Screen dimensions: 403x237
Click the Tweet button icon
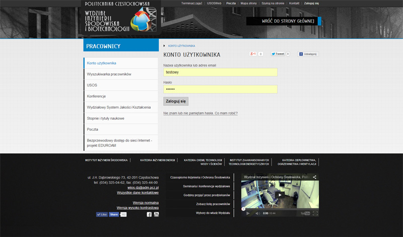point(278,54)
